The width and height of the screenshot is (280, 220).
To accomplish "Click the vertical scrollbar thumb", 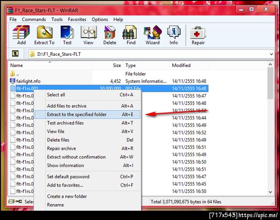I will (270, 83).
